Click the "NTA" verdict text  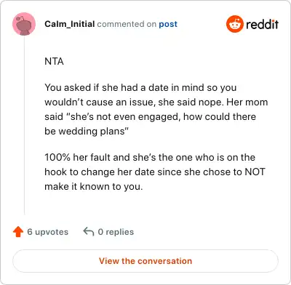(54, 61)
